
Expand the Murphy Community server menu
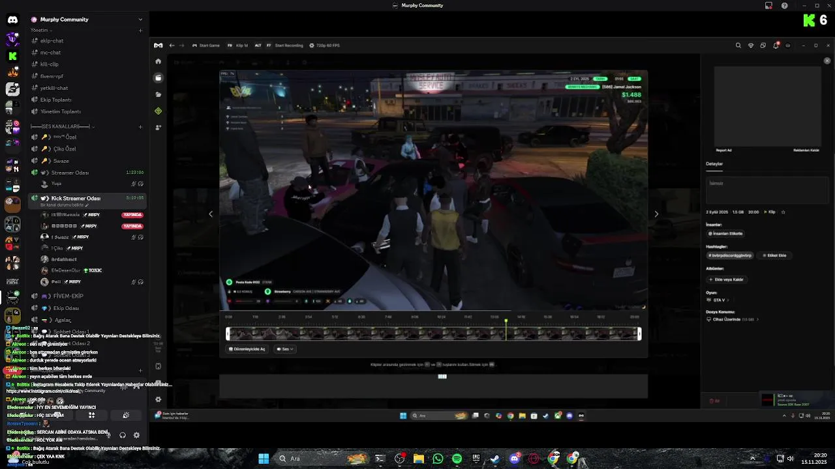(140, 20)
